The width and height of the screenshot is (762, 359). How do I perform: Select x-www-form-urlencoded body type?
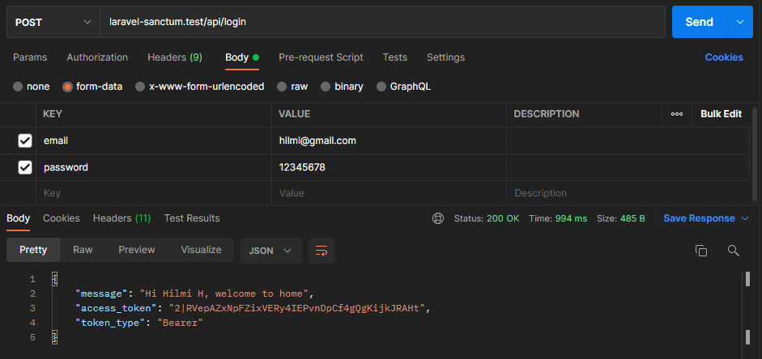pyautogui.click(x=140, y=87)
